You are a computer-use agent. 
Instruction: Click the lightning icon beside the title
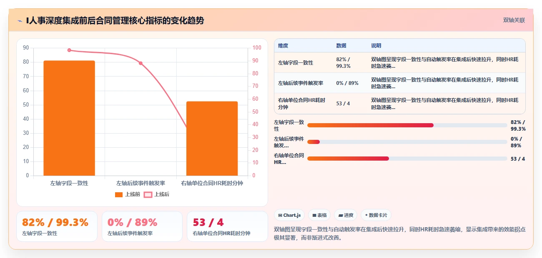pos(20,20)
